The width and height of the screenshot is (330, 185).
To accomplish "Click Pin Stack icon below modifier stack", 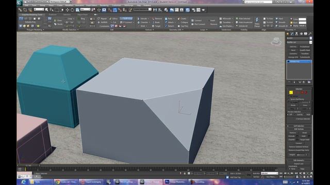I will (290, 82).
